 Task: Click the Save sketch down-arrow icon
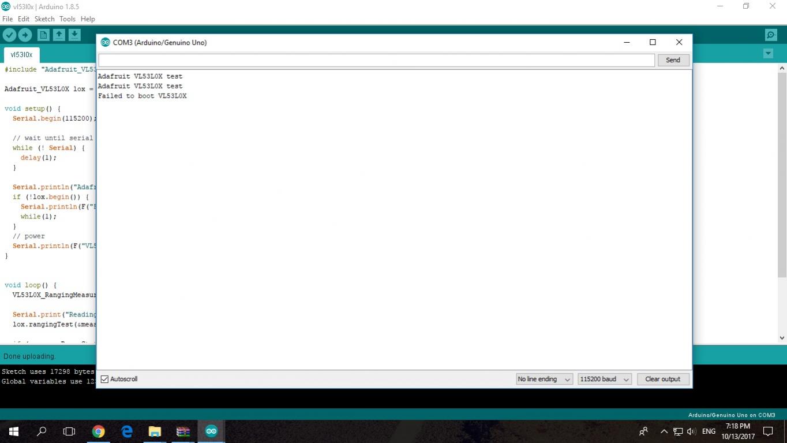pyautogui.click(x=74, y=35)
